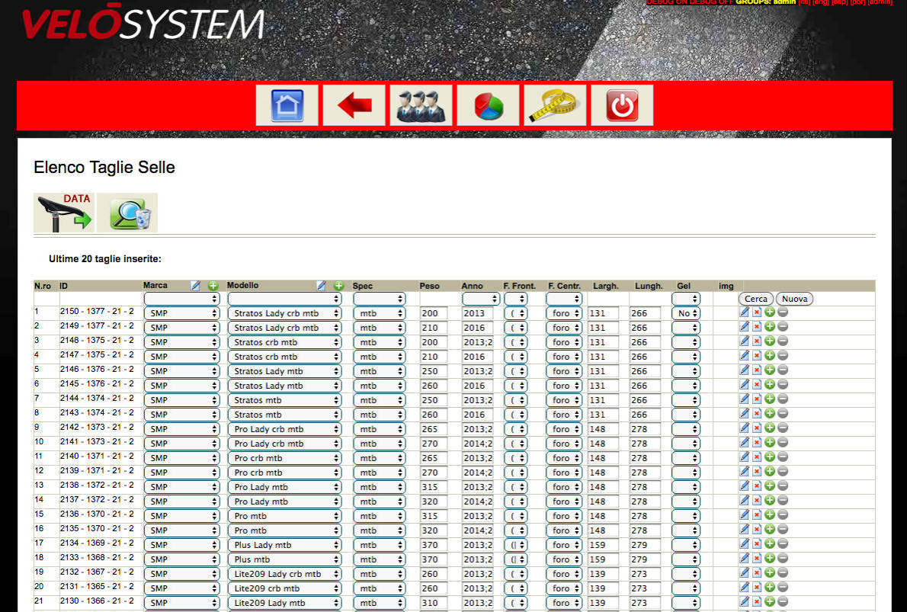Click the pencil icon next to Modello header
This screenshot has width=907, height=612.
(322, 286)
